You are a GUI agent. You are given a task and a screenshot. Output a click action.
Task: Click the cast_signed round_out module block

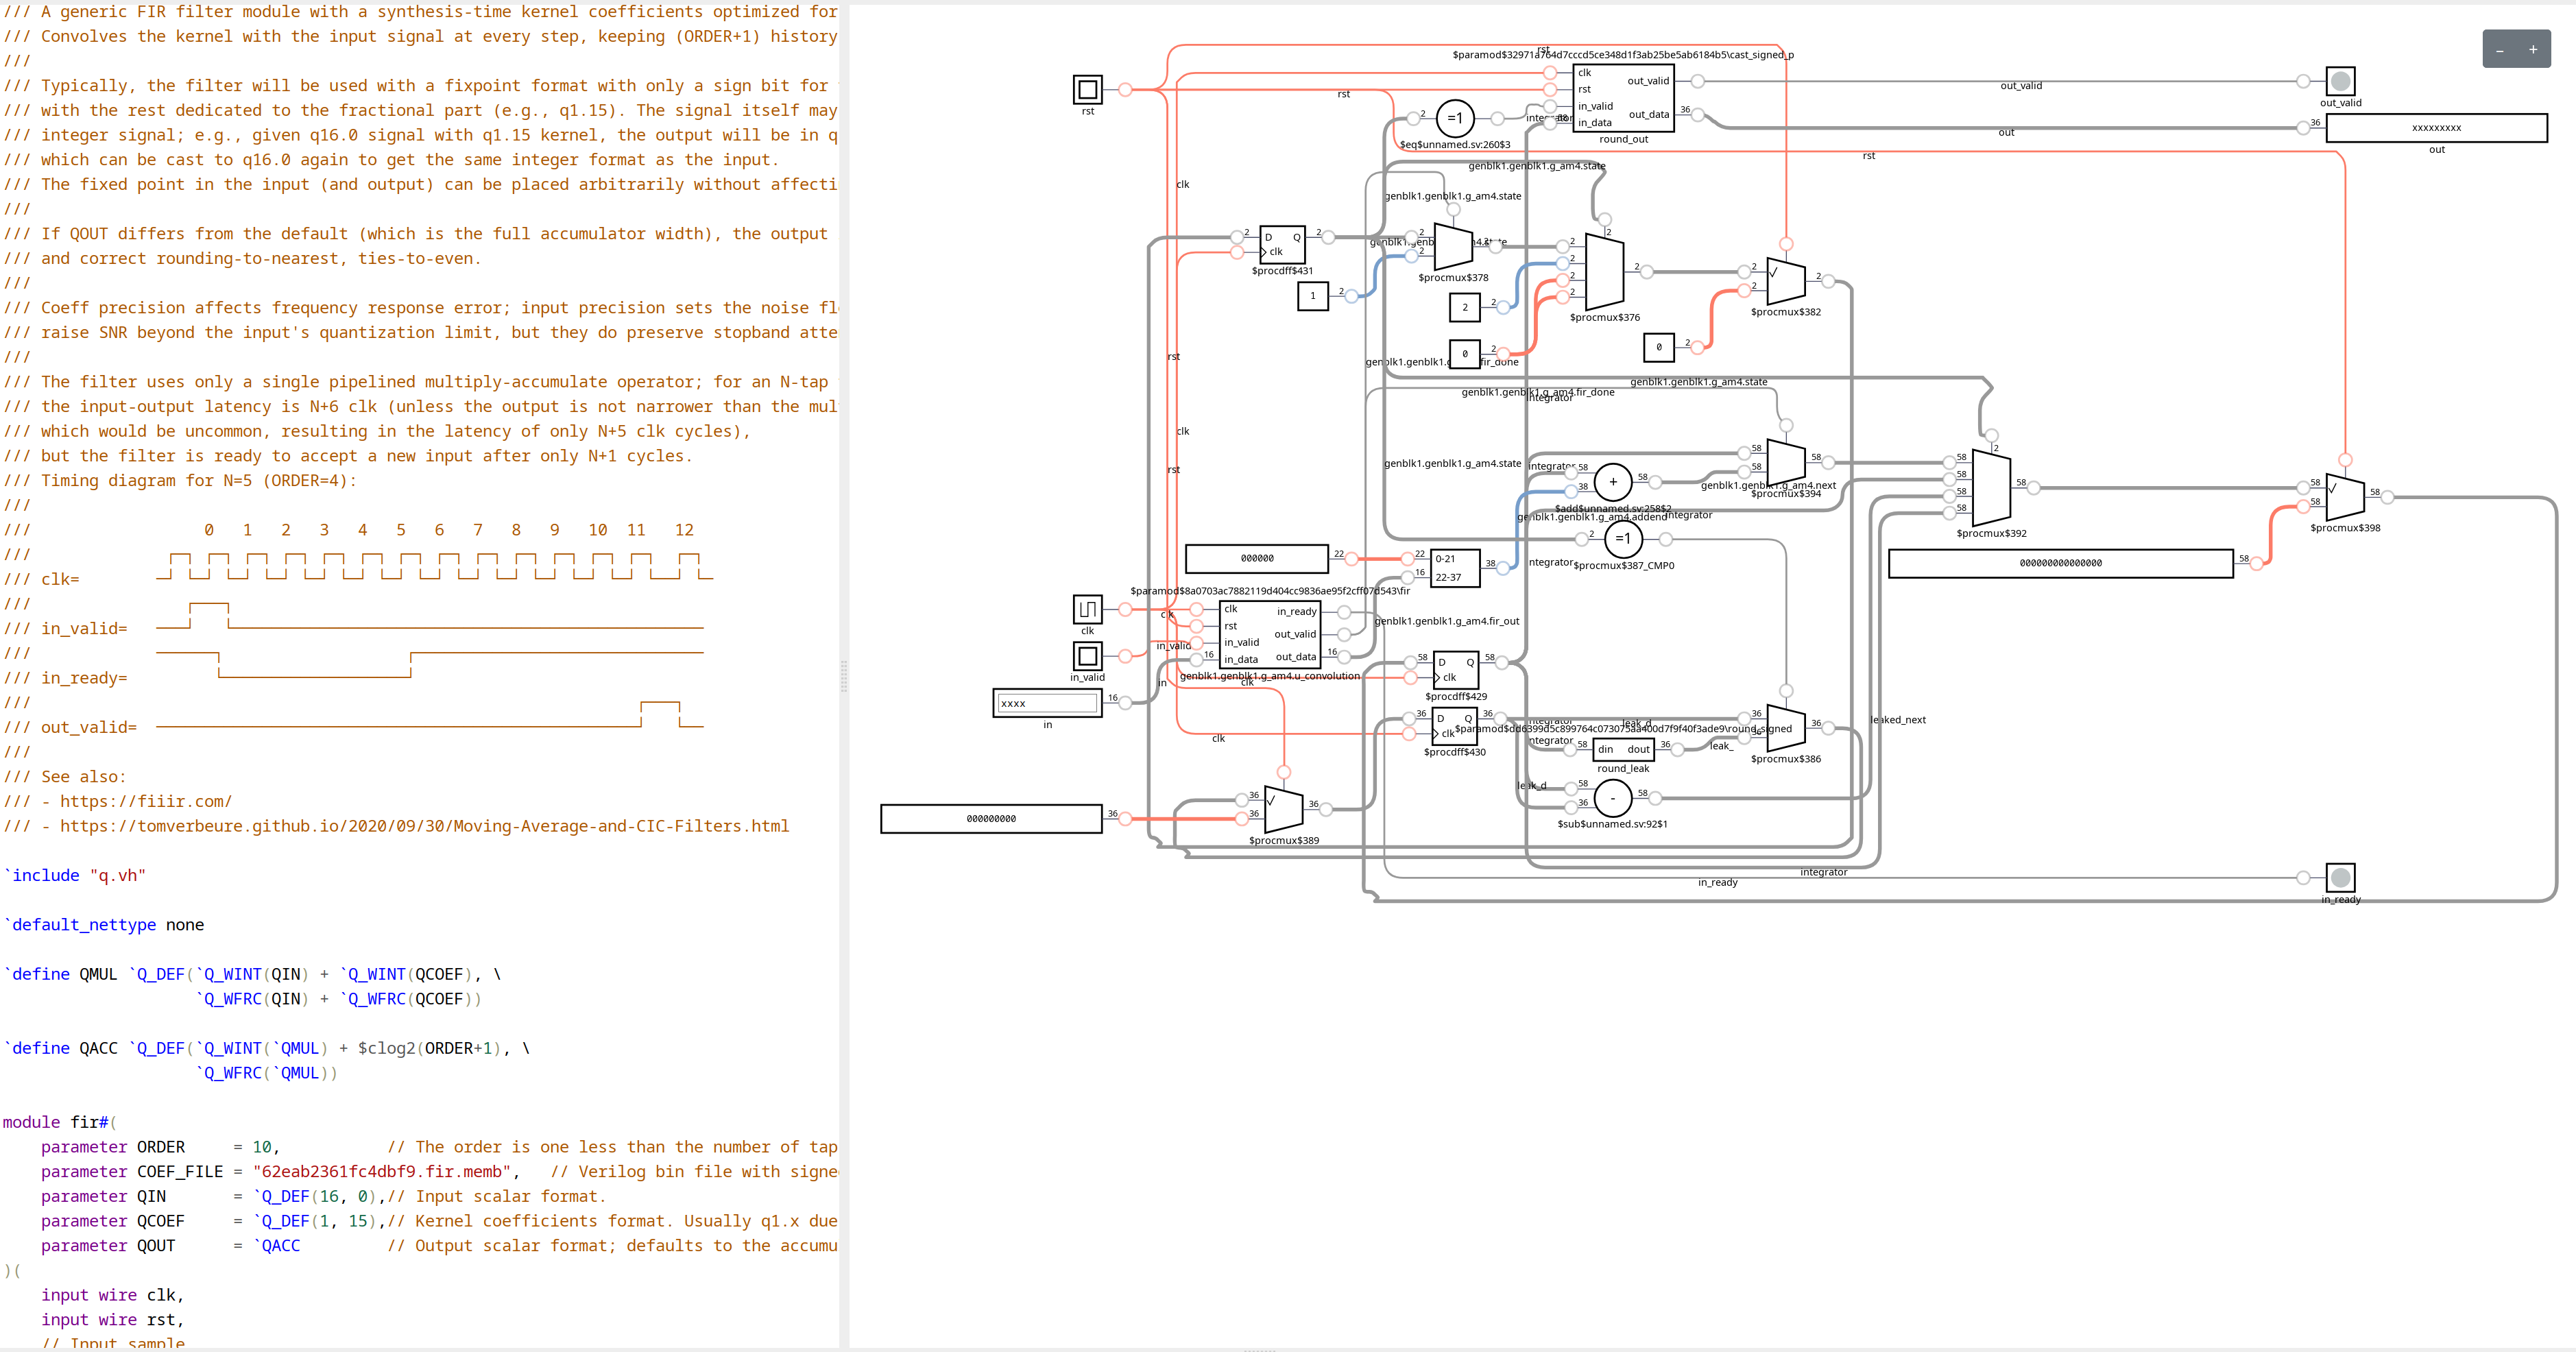[x=1623, y=98]
